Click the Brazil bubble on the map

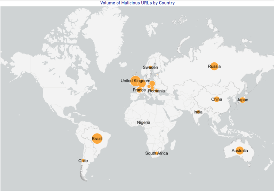(97, 139)
